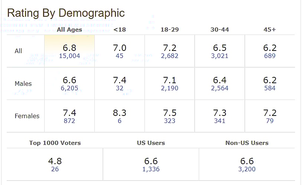This screenshot has width=305, height=185.
Task: Open the 3,200 Non-US Users vote count
Action: (x=247, y=169)
